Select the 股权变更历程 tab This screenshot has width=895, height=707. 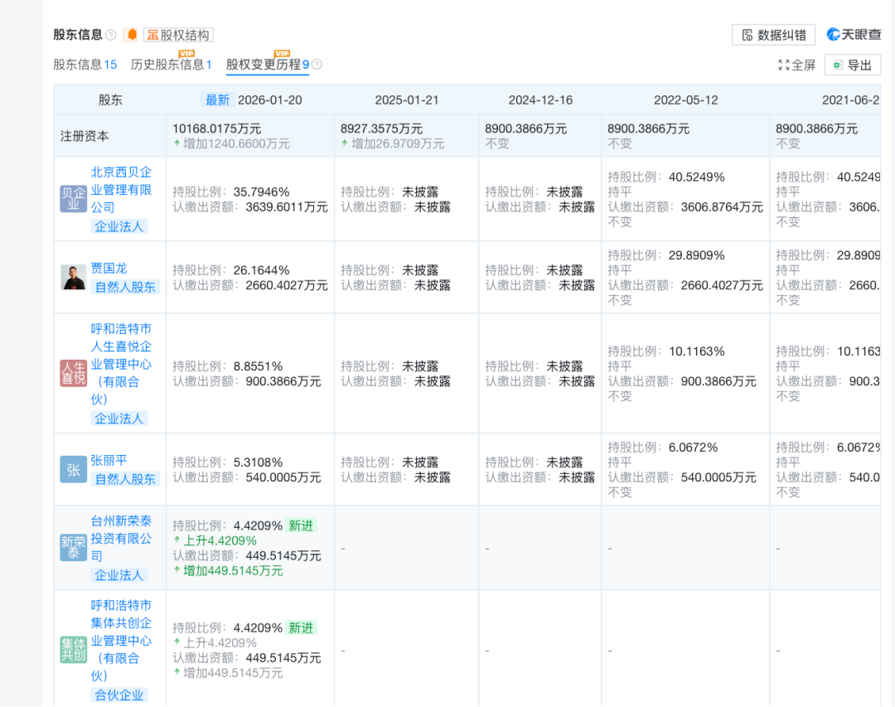267,65
